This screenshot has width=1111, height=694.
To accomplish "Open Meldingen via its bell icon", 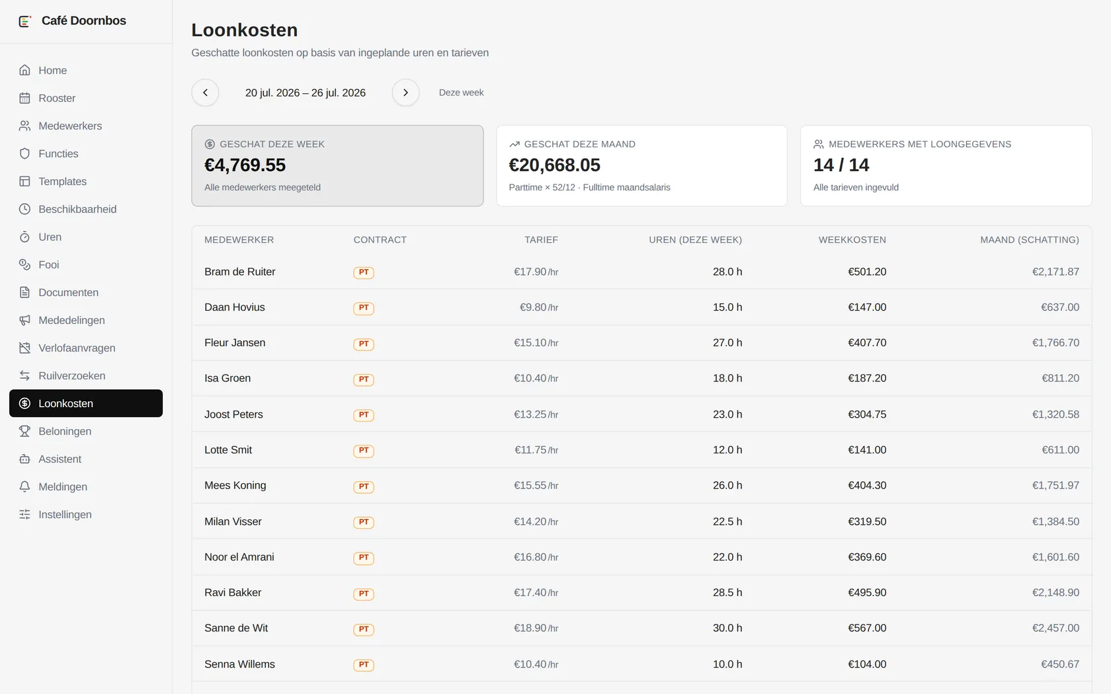I will tap(24, 486).
